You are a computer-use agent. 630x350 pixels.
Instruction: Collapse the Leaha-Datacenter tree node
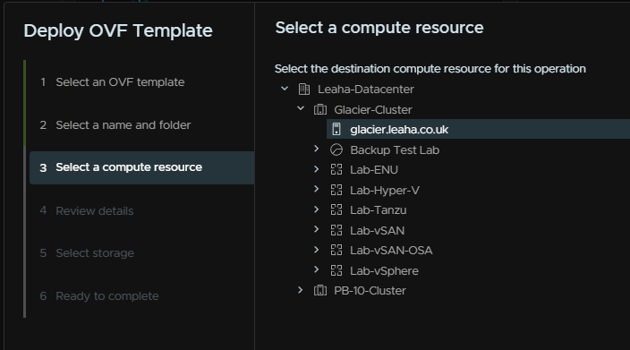(x=285, y=89)
